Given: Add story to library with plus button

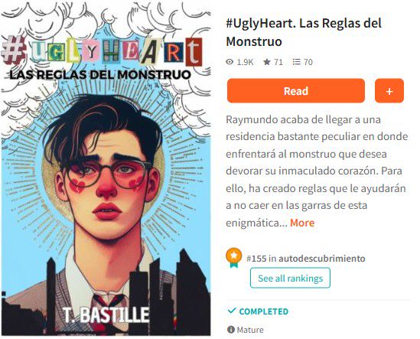Looking at the screenshot, I should (389, 90).
